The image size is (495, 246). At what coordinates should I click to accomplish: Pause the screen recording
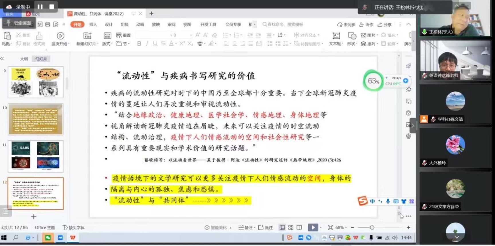tap(40, 7)
